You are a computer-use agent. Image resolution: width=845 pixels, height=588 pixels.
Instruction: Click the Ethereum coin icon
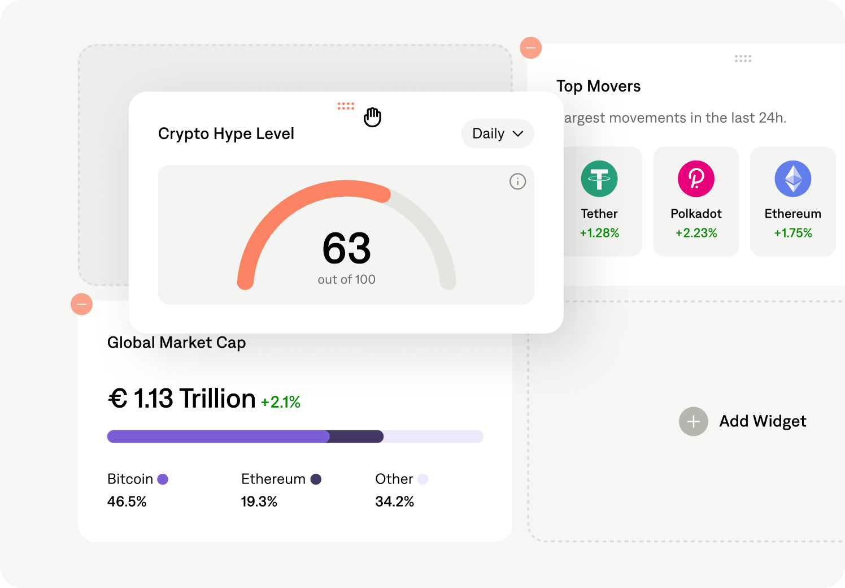click(793, 178)
